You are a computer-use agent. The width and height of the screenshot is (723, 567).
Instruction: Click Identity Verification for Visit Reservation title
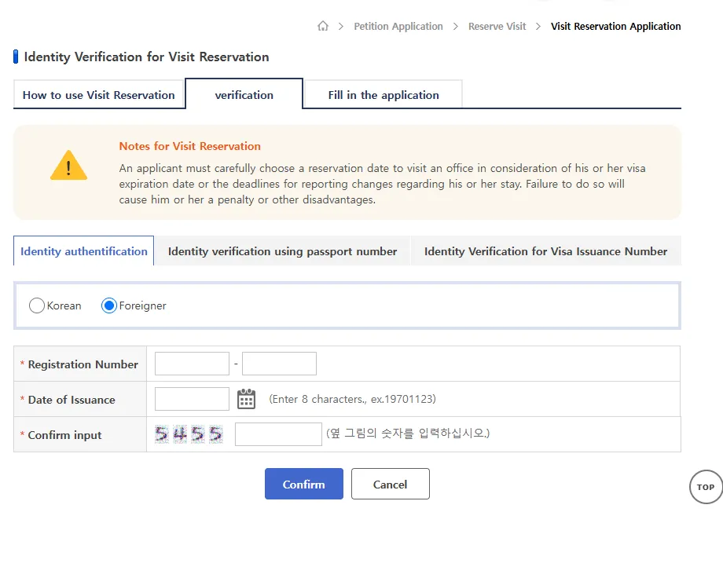point(146,57)
